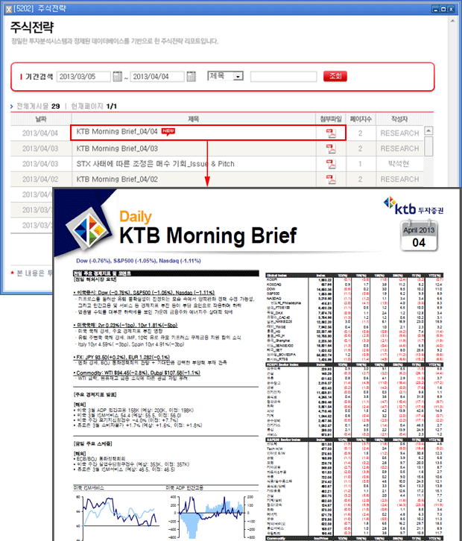The image size is (462, 541).
Task: Open STX 사태 Issue & Pitch report
Action: pos(155,165)
